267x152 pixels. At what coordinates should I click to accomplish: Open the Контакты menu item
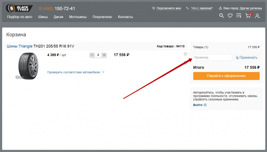(x=125, y=17)
